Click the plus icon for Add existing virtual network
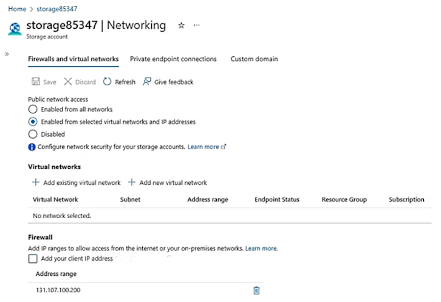Viewport: 441px width, 302px height. point(36,183)
